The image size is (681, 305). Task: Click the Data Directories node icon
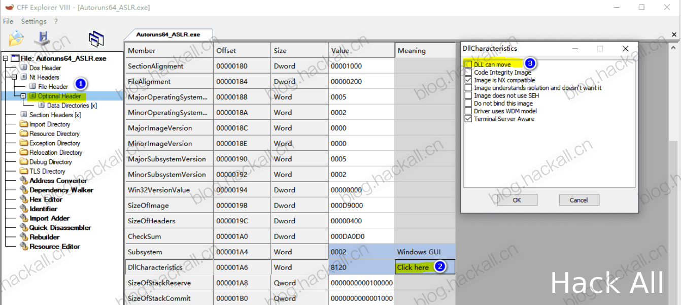(x=42, y=106)
